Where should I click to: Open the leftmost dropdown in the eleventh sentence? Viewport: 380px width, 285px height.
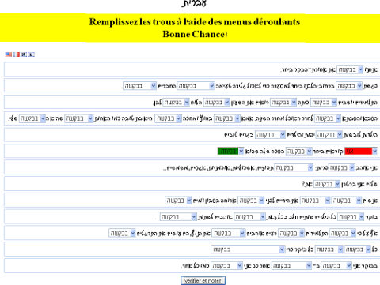pos(122,233)
